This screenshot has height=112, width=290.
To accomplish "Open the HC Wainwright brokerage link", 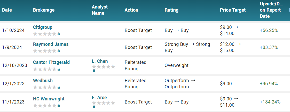I will click(49, 99).
